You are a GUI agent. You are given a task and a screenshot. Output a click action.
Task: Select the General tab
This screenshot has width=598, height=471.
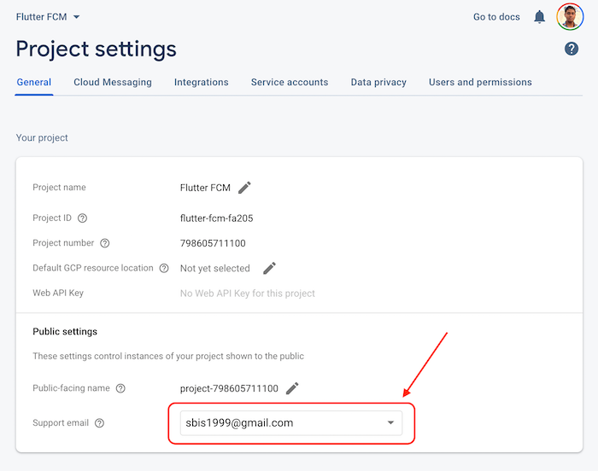click(x=34, y=83)
